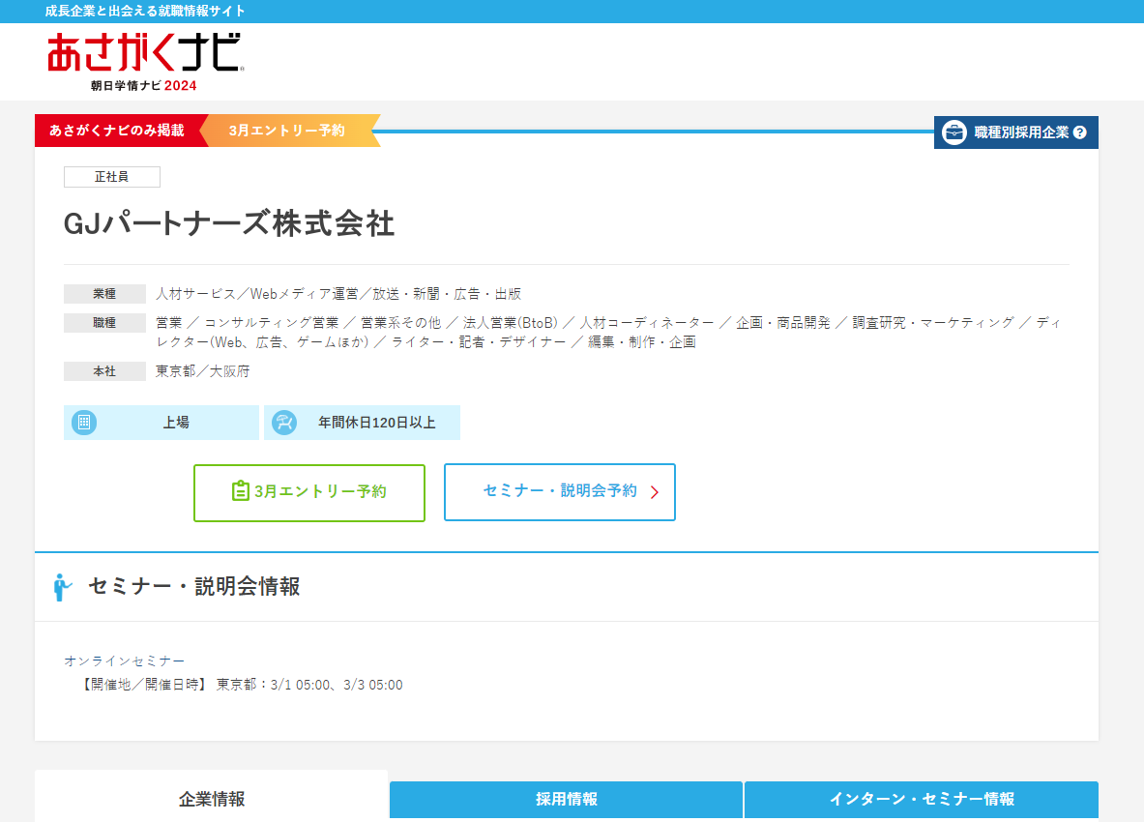Screen dimensions: 1144x822
Task: Click the building icon next to 上場
Action: pos(84,423)
